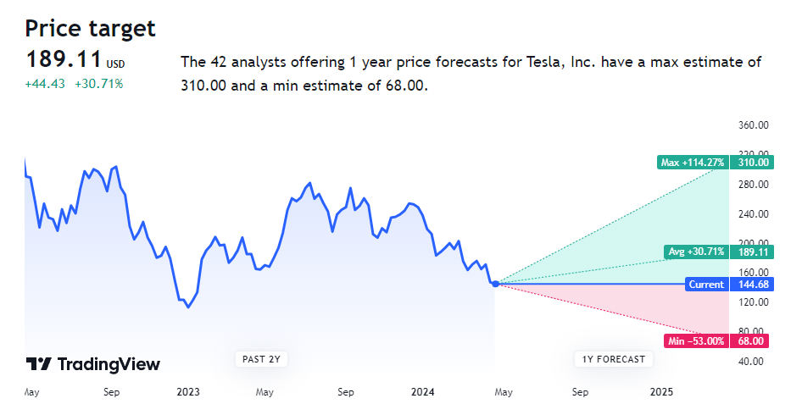Image resolution: width=802 pixels, height=415 pixels.
Task: Click the 2023 date axis label
Action: (187, 392)
